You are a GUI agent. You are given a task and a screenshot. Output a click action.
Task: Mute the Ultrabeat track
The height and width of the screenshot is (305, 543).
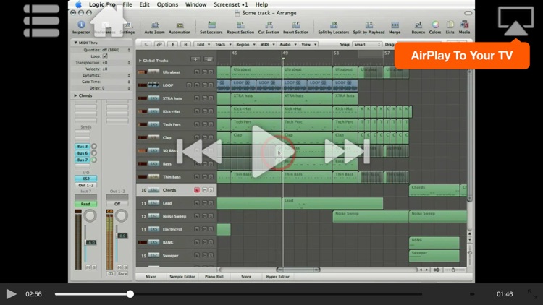(x=205, y=72)
